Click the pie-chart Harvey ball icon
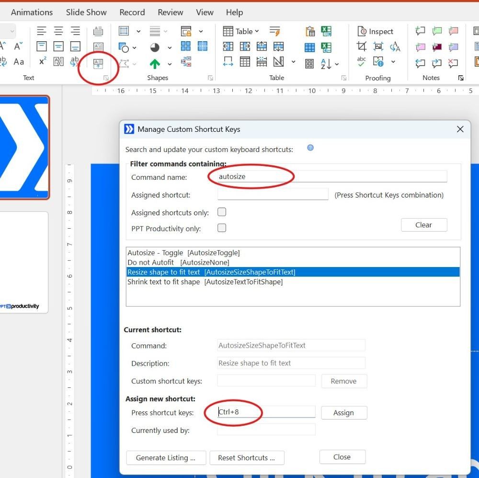 click(x=155, y=47)
